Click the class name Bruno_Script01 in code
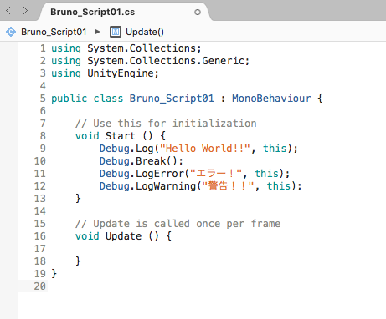This screenshot has height=319, width=386. [172, 99]
